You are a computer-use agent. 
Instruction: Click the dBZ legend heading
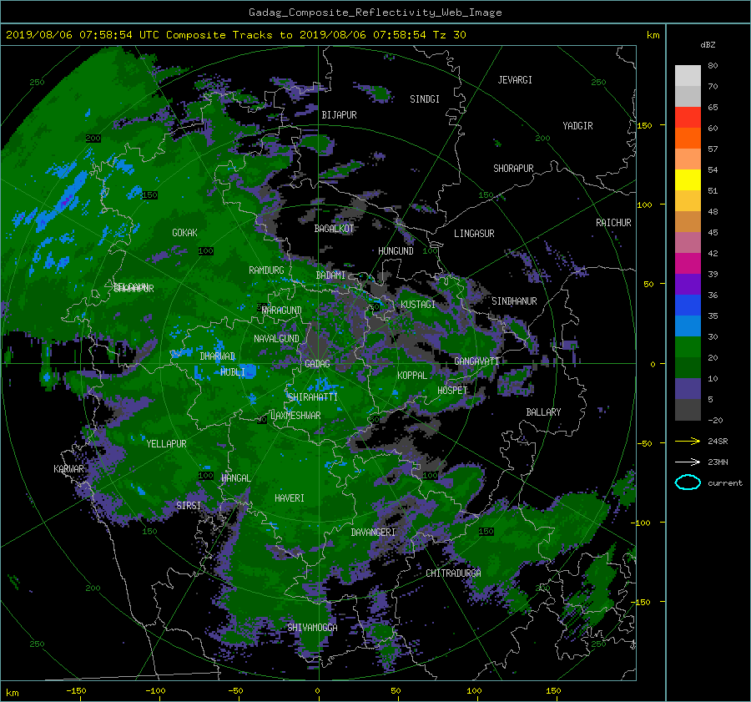(708, 45)
